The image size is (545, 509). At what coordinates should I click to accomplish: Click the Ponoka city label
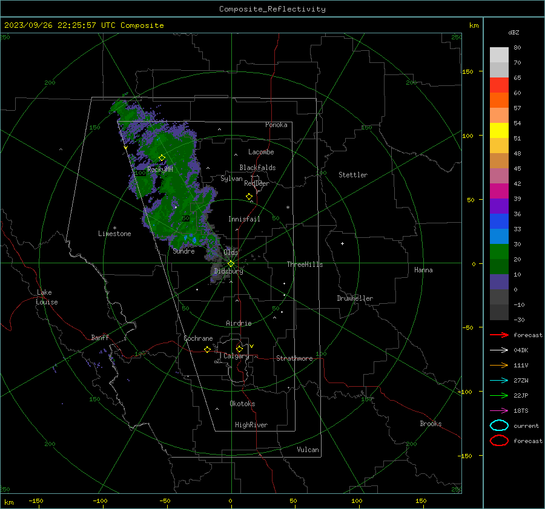(x=276, y=125)
